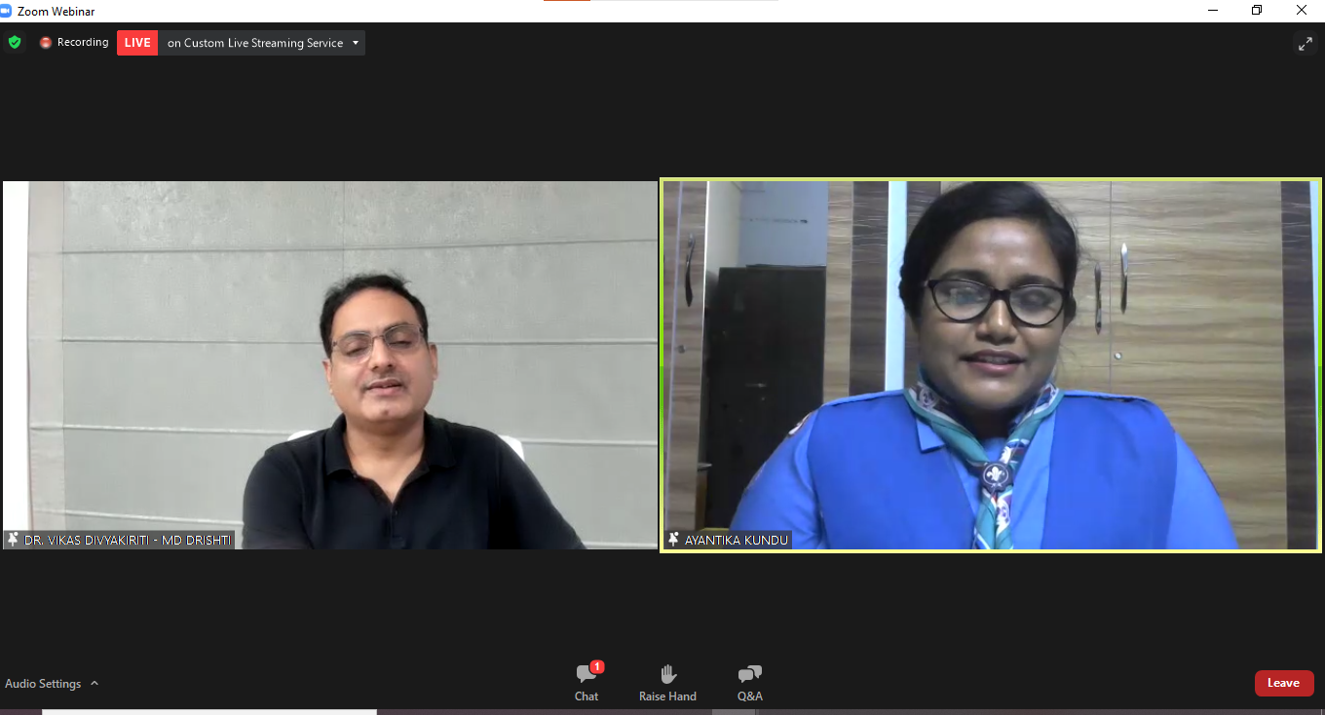Open the Q&A panel
1325x715 pixels.
(x=750, y=683)
